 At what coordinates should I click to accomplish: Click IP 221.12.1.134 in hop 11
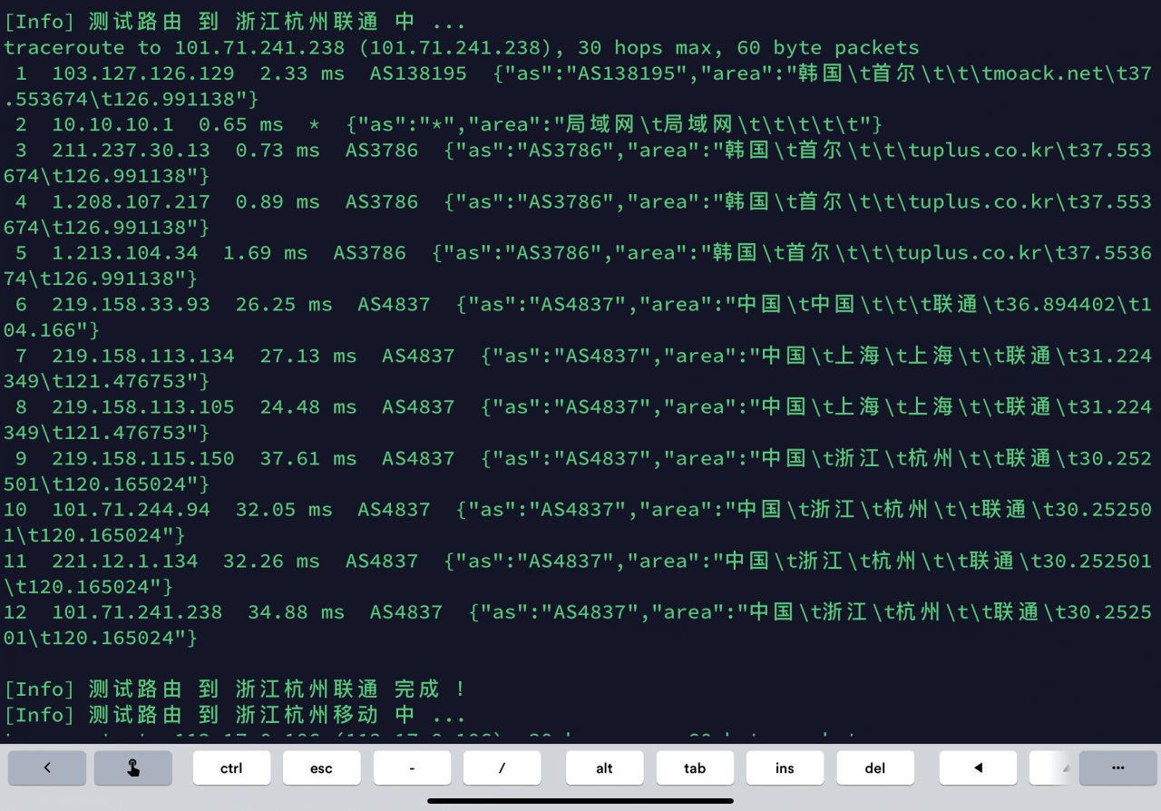pos(124,562)
